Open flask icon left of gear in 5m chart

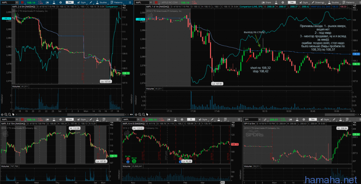(54, 3)
